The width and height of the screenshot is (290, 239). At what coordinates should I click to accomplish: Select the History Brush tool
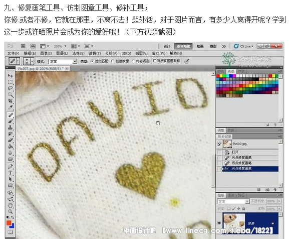(10, 134)
